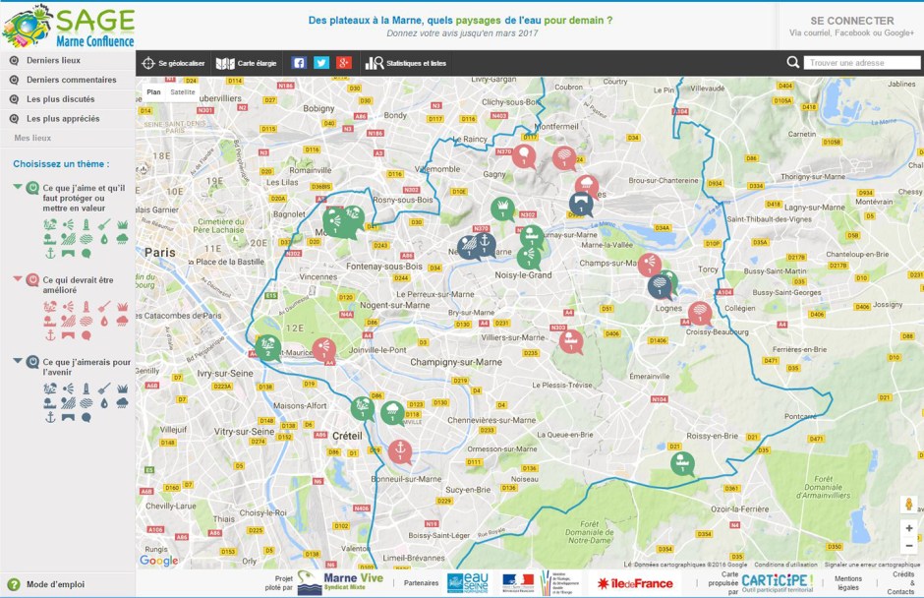Open 'Derniers commentaires' in the sidebar
Image resolution: width=924 pixels, height=598 pixels.
click(71, 80)
